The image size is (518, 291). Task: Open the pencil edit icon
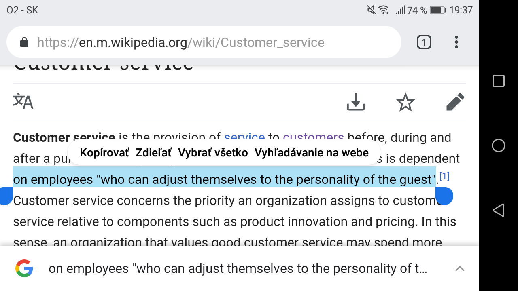pyautogui.click(x=455, y=102)
